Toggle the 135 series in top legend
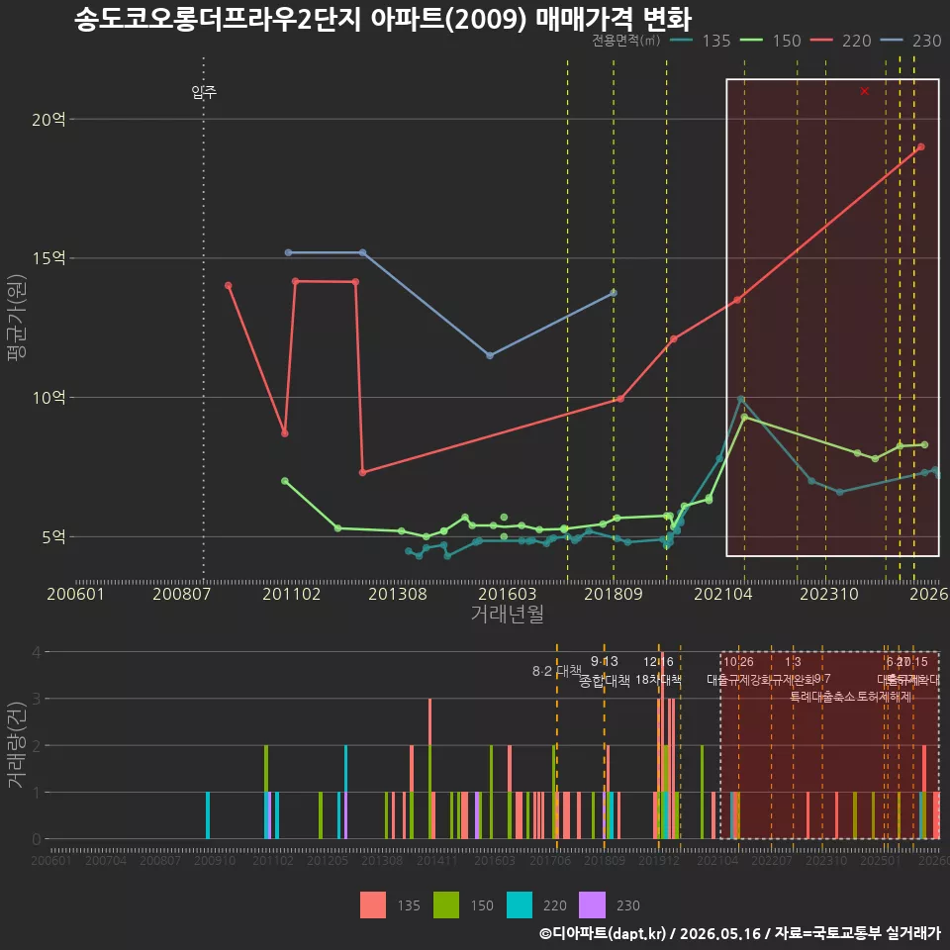This screenshot has height=950, width=950. 701,41
